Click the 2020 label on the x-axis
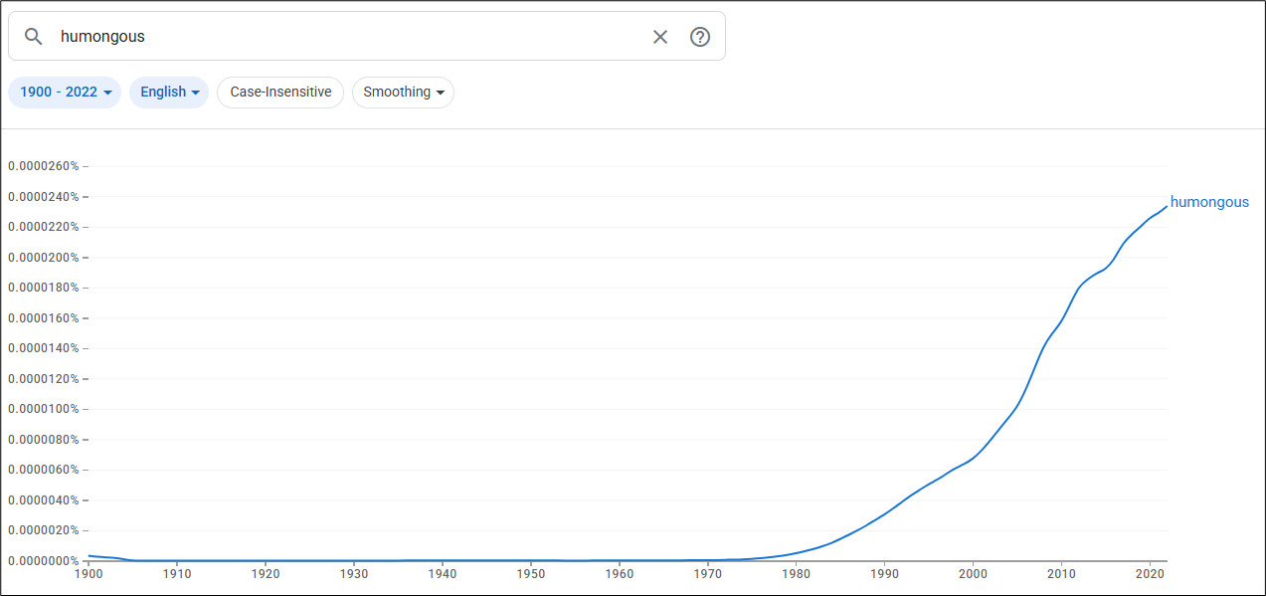 tap(1150, 573)
